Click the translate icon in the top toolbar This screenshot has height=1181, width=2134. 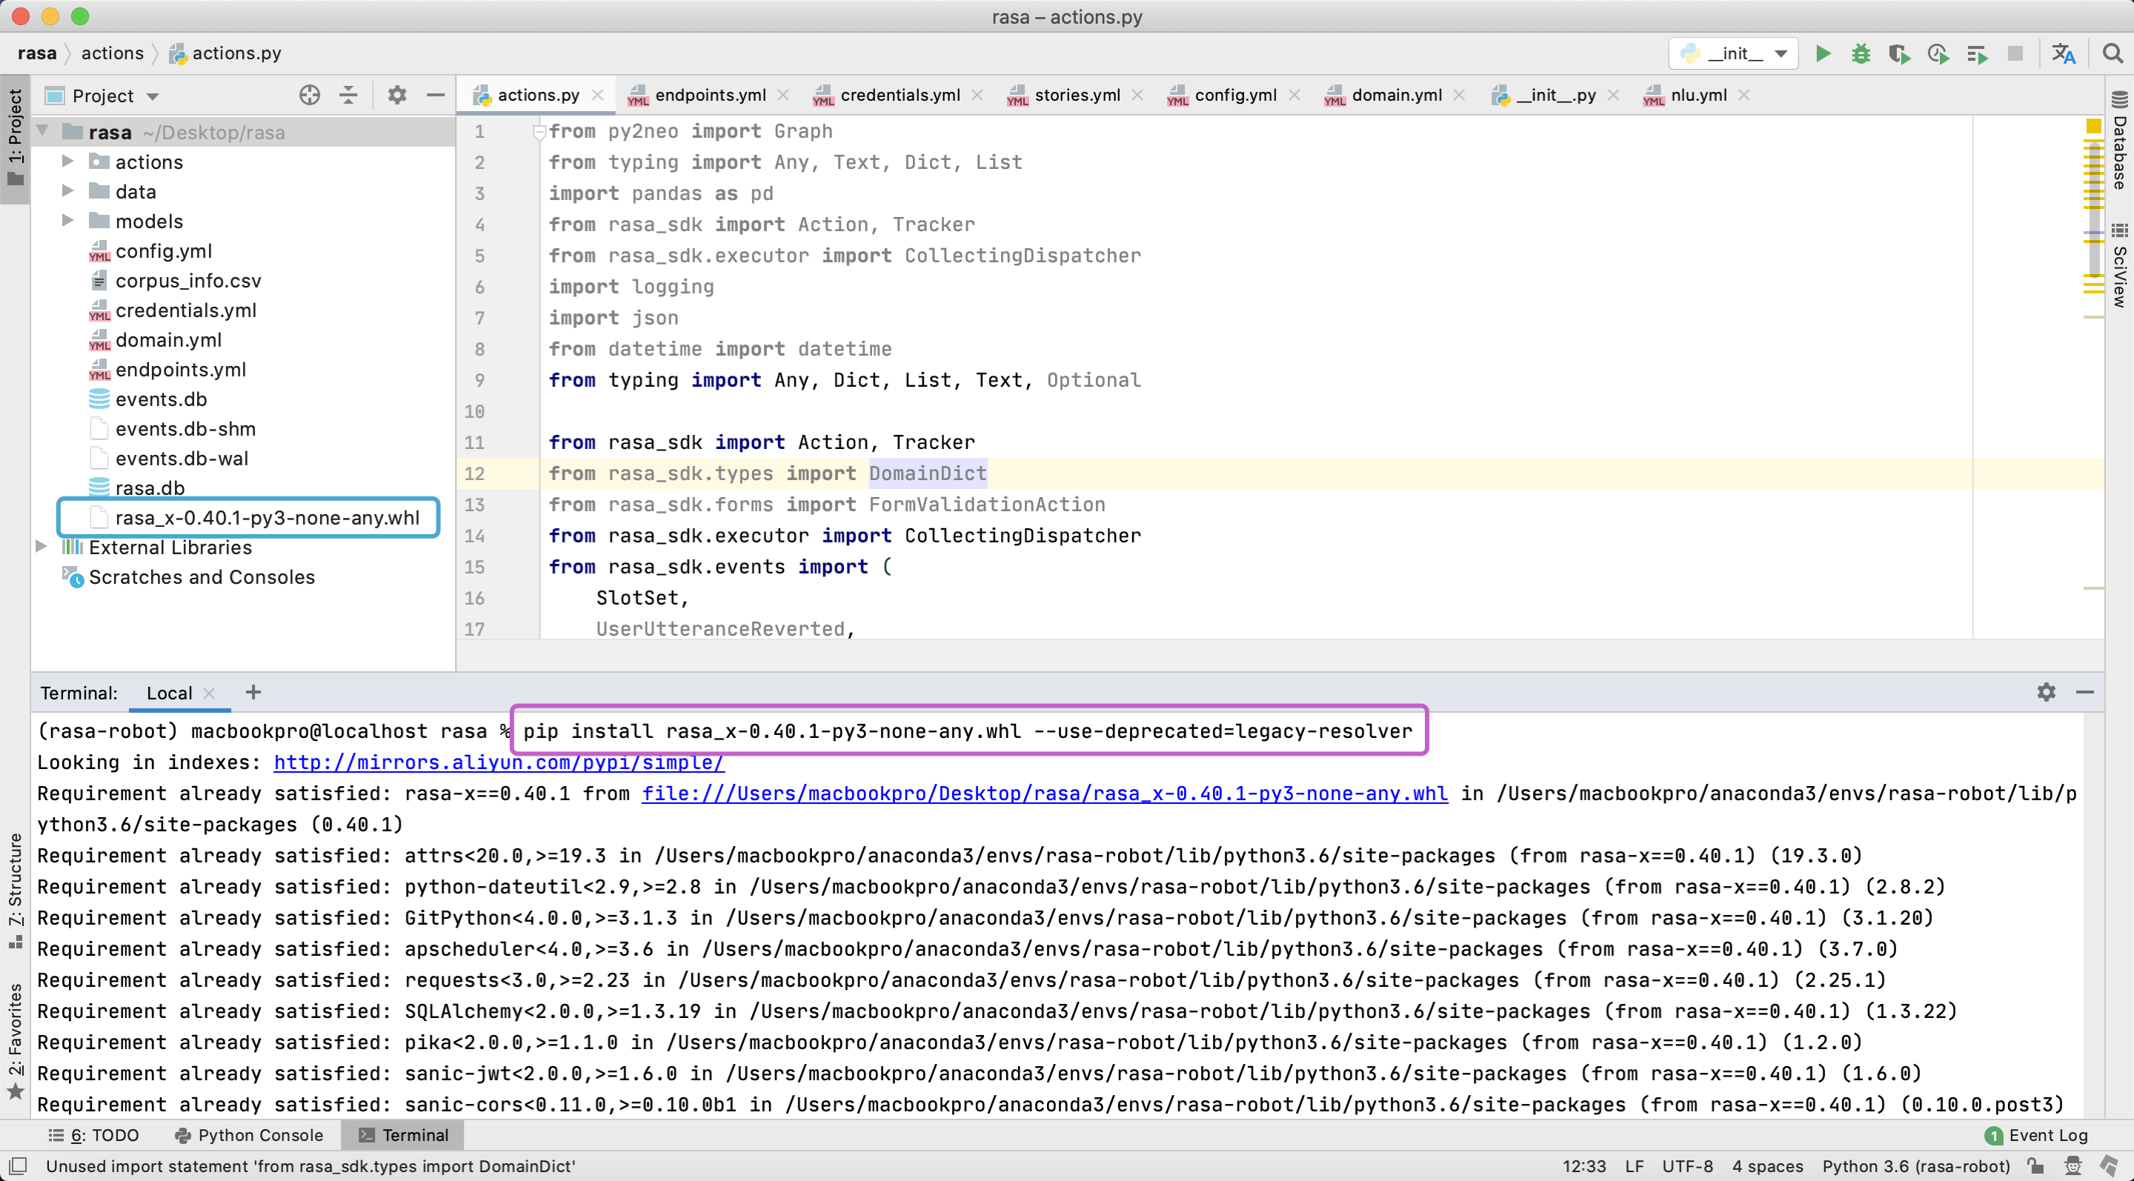point(2063,54)
